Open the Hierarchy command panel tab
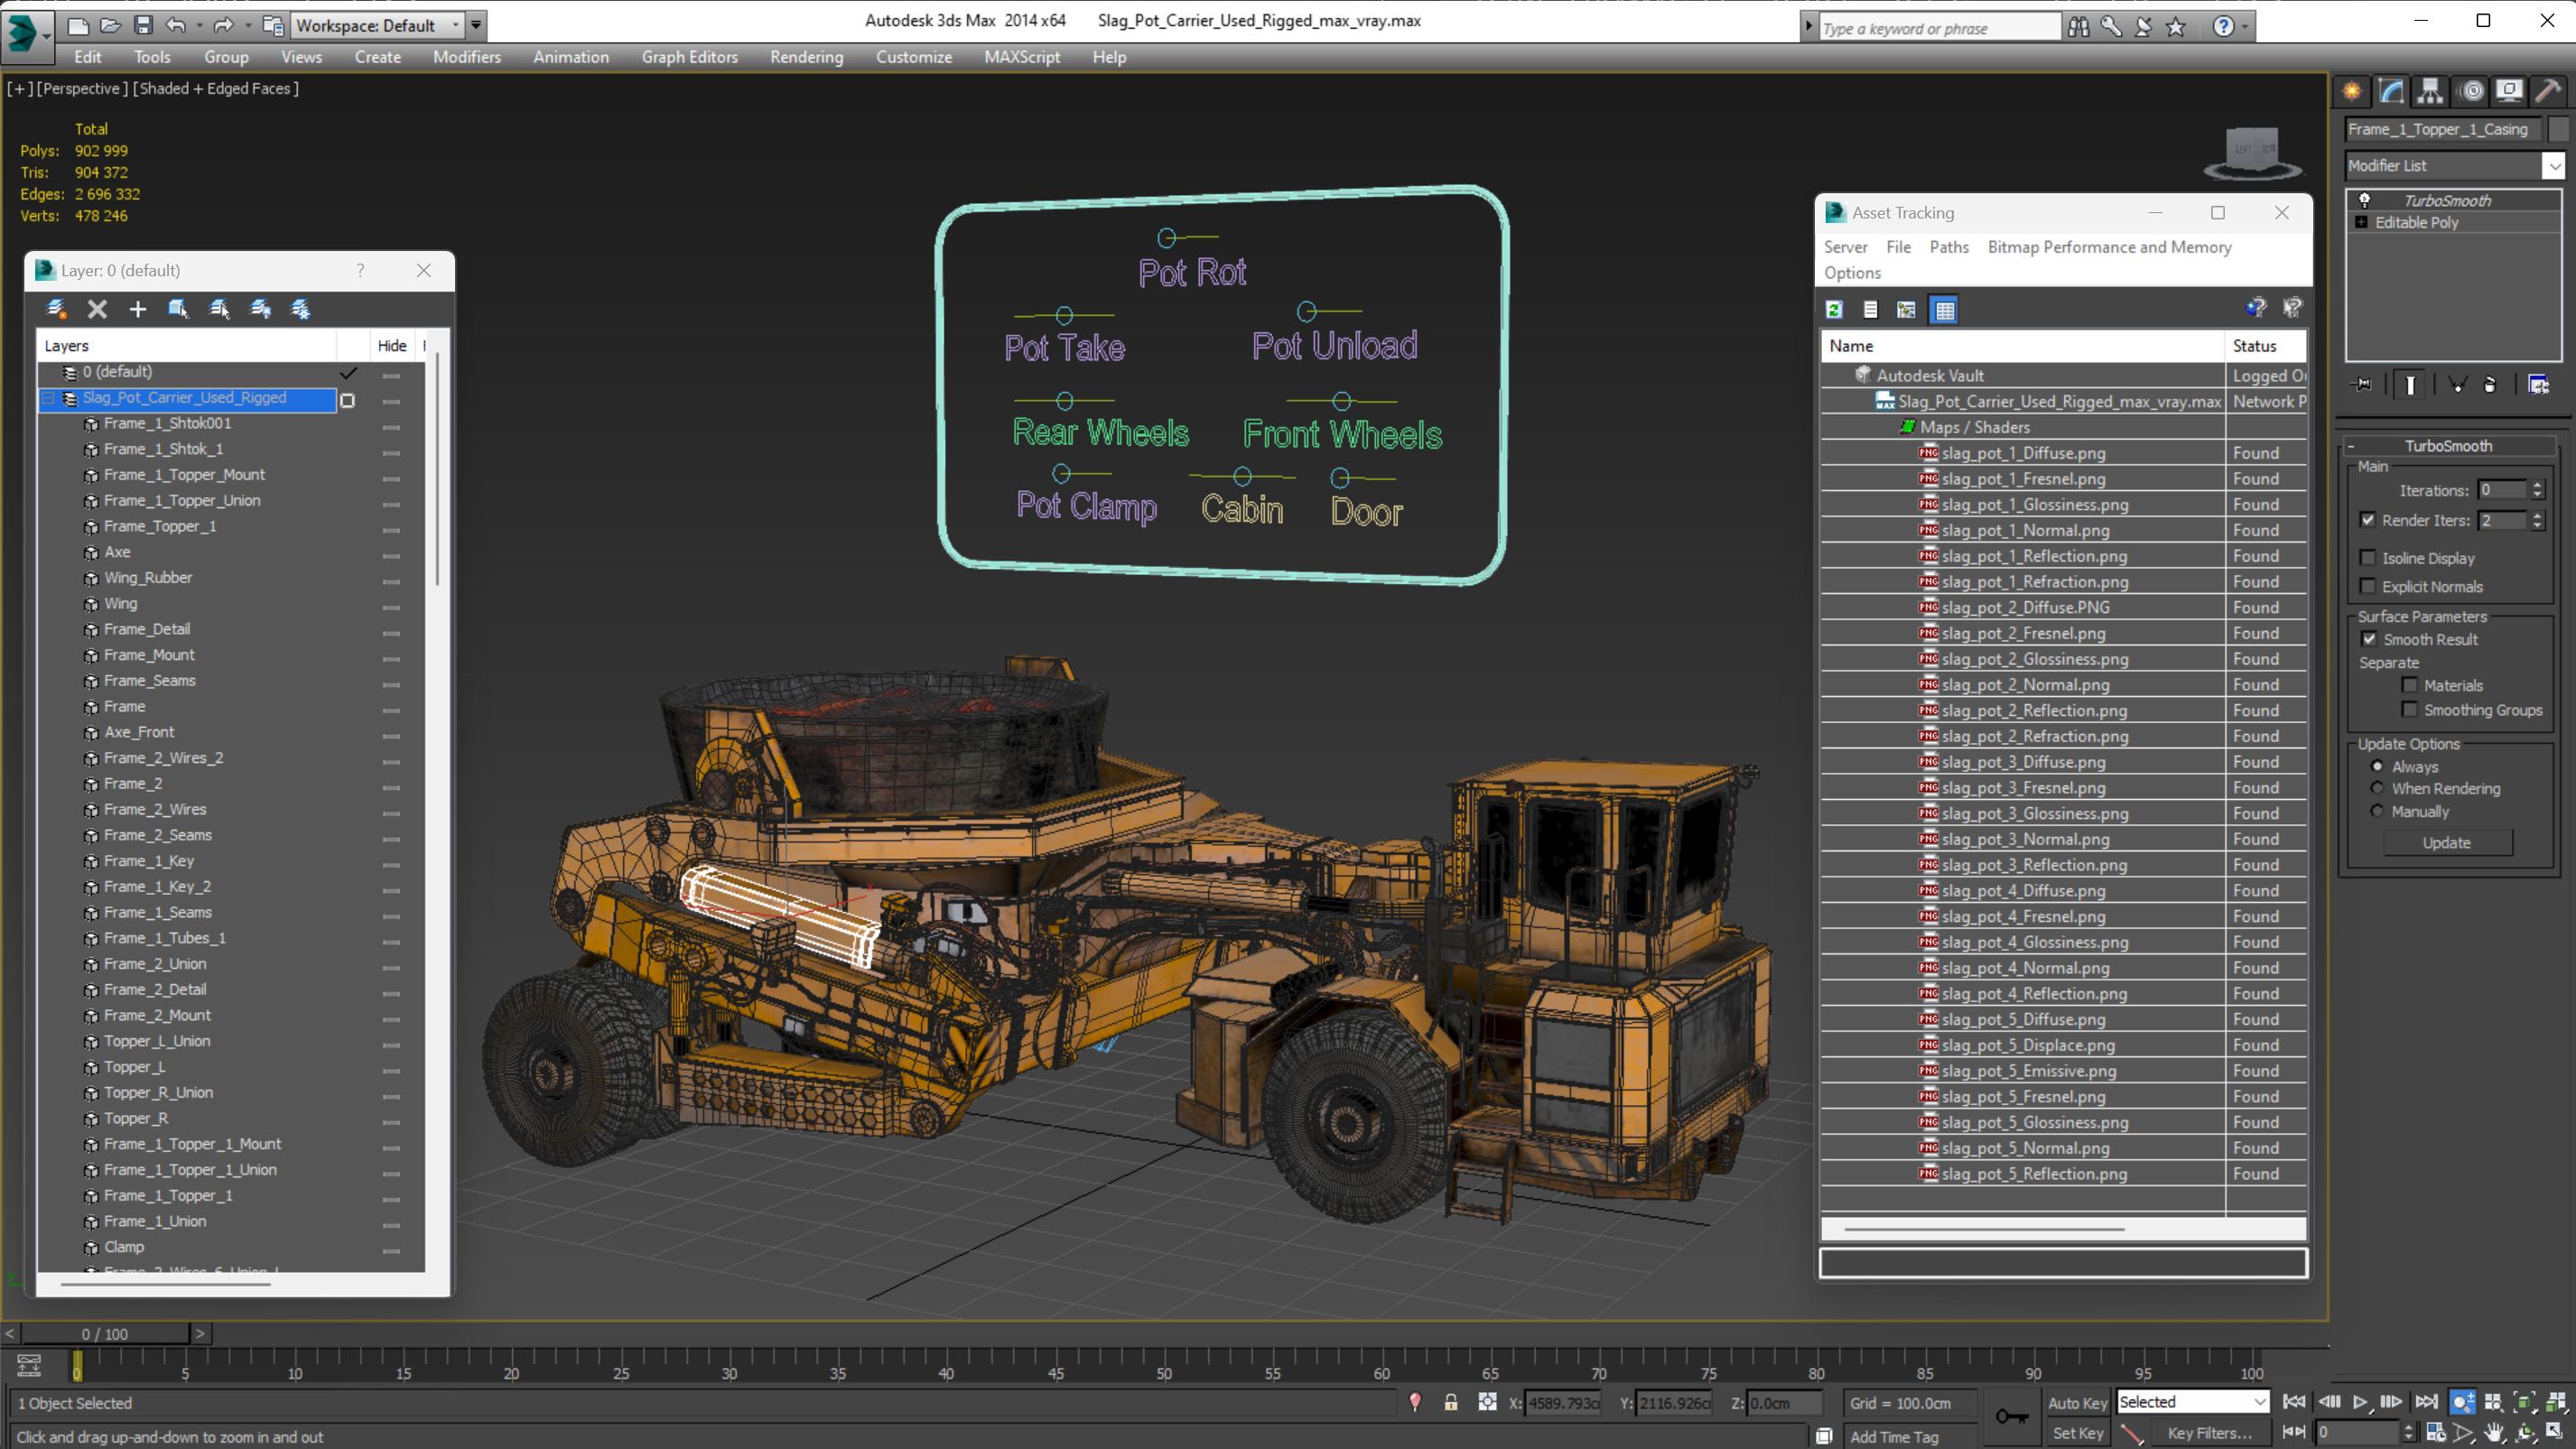2576x1449 pixels. pos(2430,92)
